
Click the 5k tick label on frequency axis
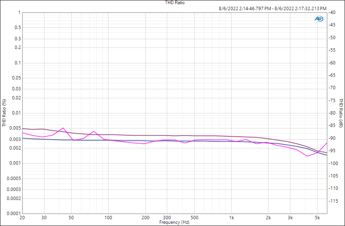click(317, 218)
